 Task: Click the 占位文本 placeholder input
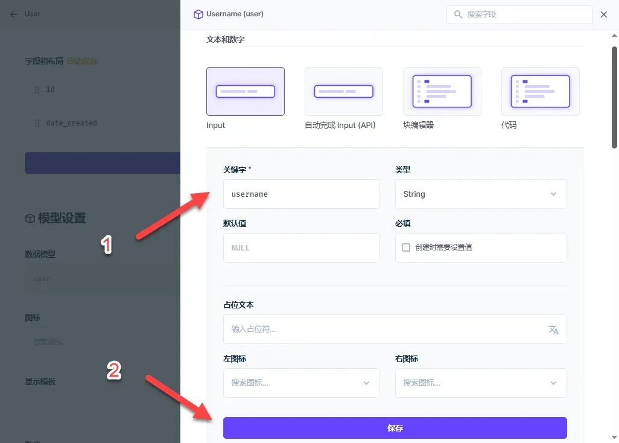pos(395,329)
